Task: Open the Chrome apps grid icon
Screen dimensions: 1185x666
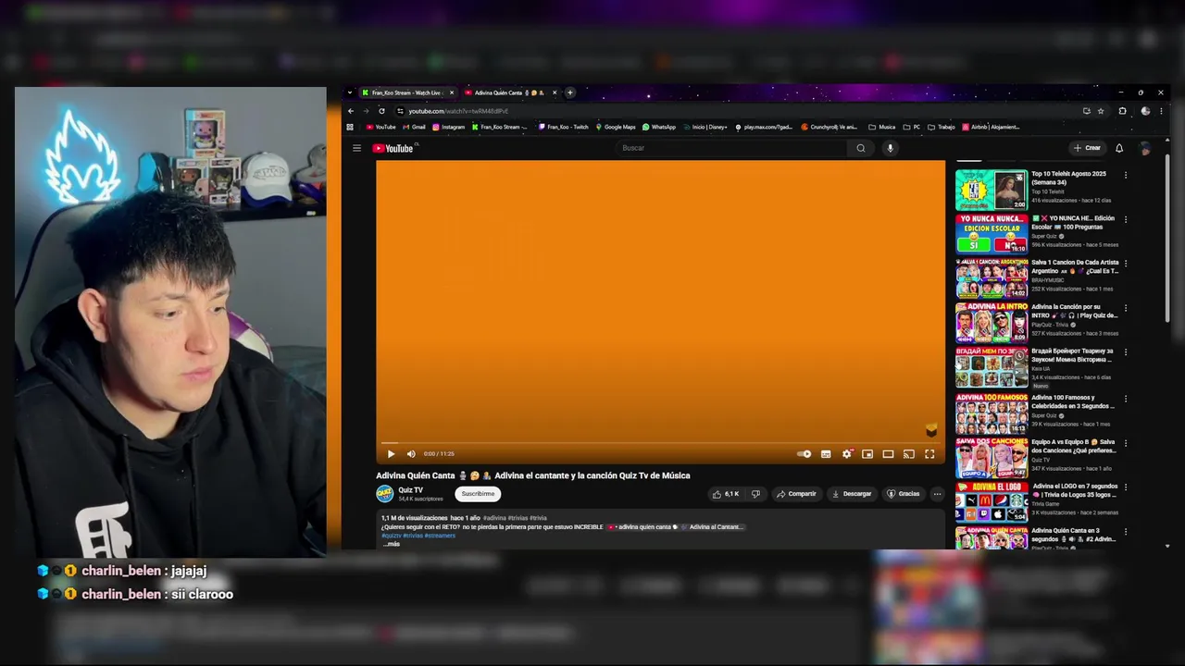Action: click(350, 127)
